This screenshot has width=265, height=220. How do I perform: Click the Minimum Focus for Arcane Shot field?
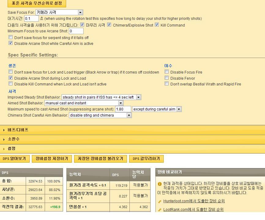click(x=76, y=31)
